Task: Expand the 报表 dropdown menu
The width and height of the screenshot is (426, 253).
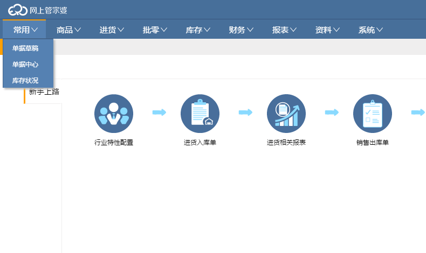Action: pyautogui.click(x=284, y=30)
